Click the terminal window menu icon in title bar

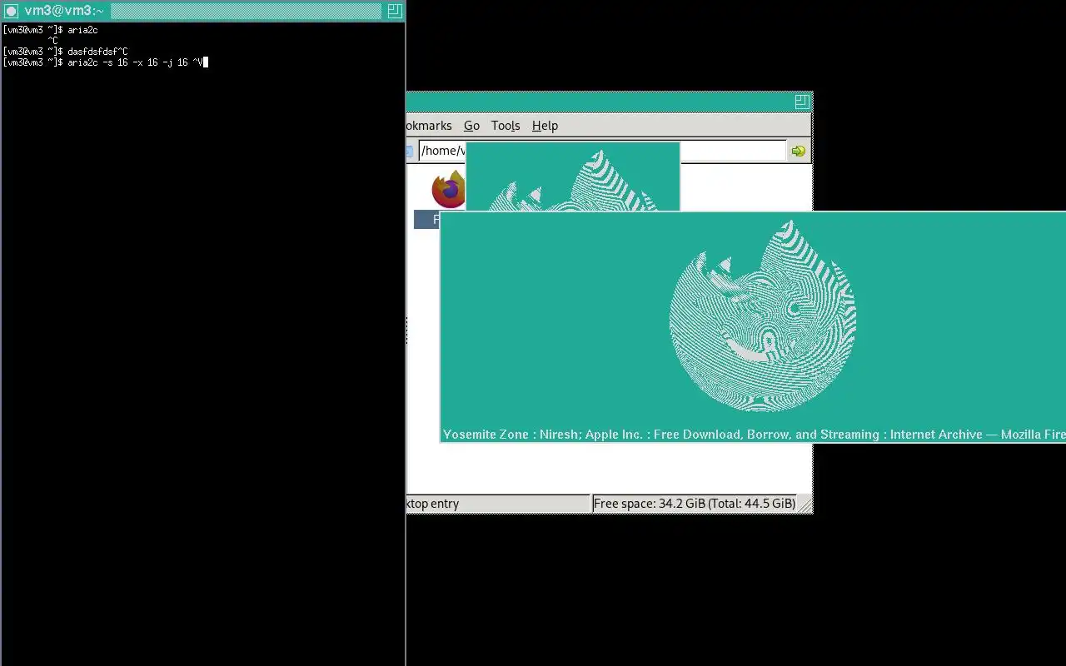(11, 11)
